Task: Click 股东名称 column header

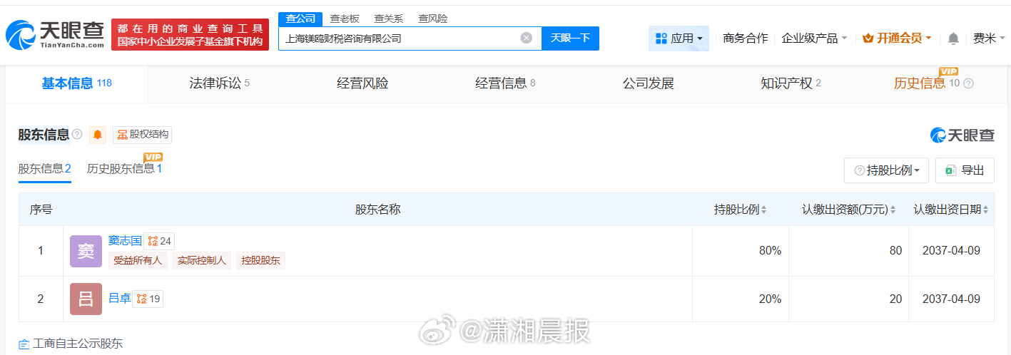Action: pyautogui.click(x=377, y=210)
